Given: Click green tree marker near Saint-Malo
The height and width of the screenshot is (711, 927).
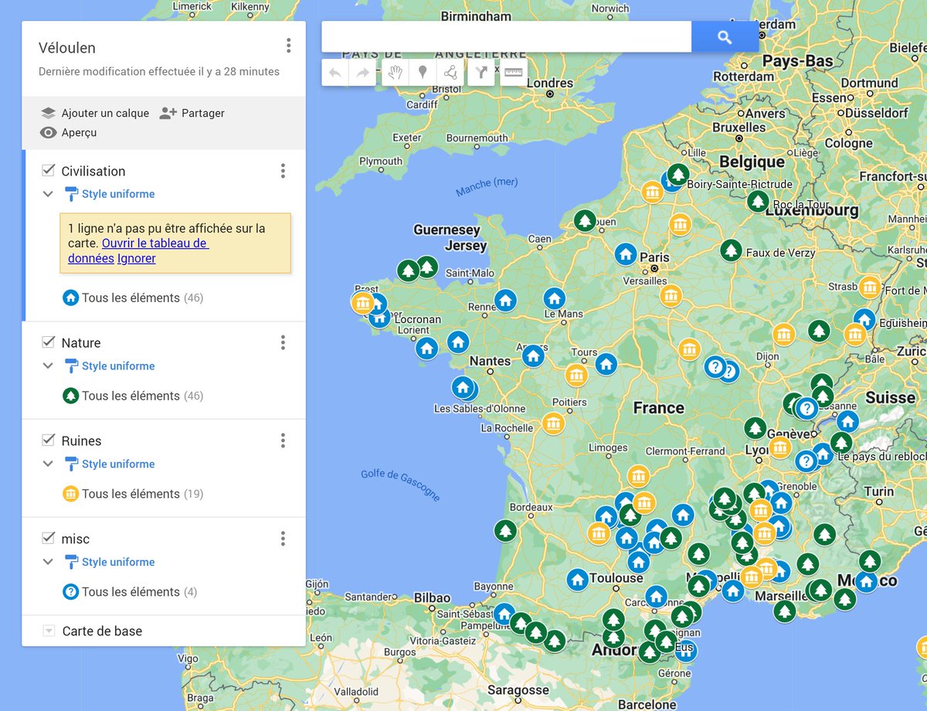Looking at the screenshot, I should coord(427,267).
